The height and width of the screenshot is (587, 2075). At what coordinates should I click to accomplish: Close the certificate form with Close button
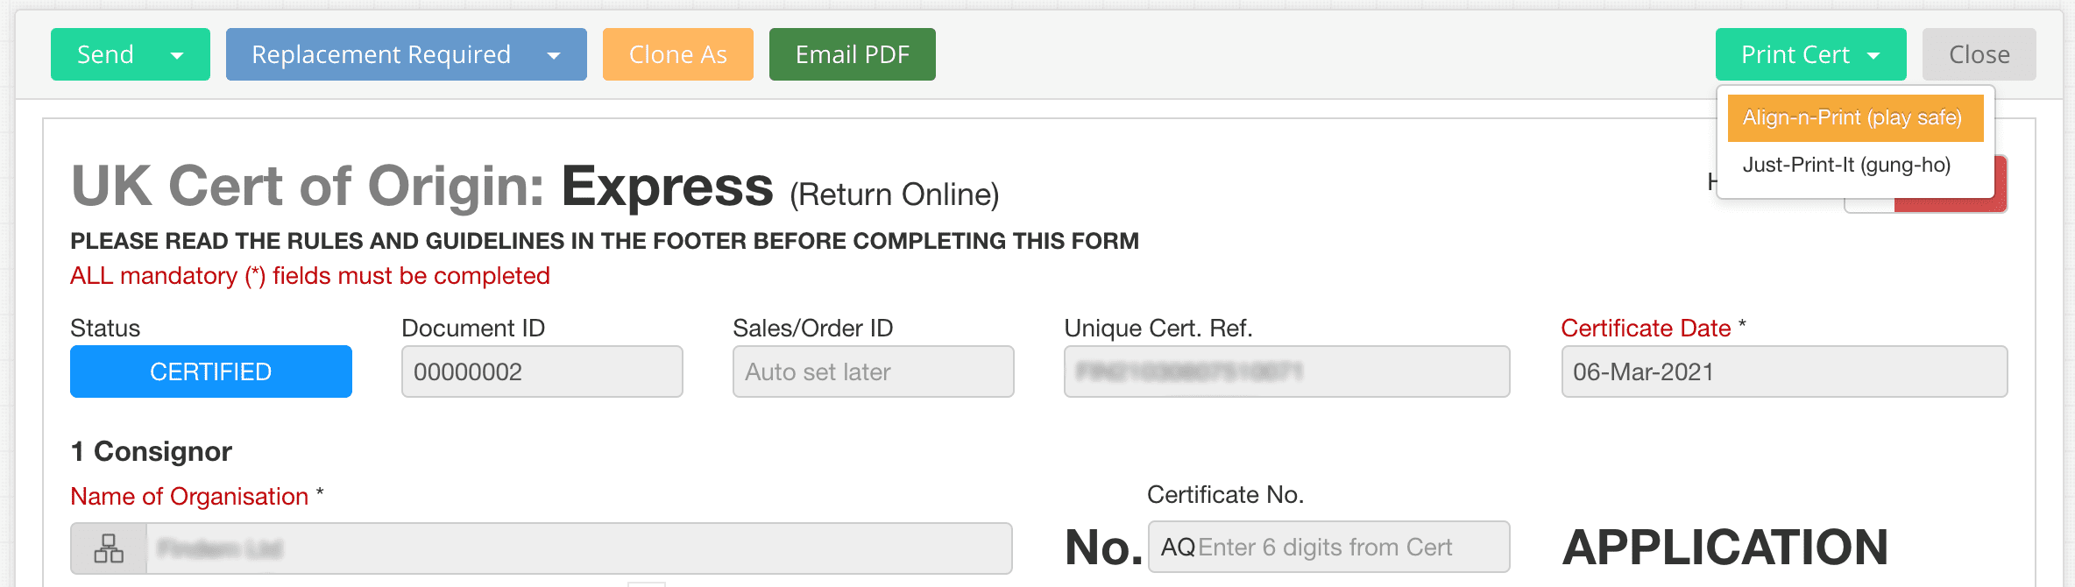point(1979,54)
